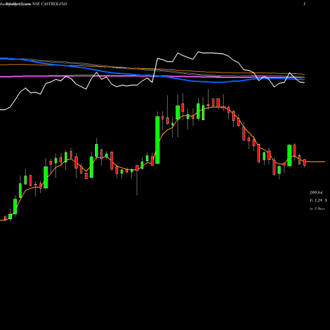Click the "in 5 Days" label

coord(317,209)
